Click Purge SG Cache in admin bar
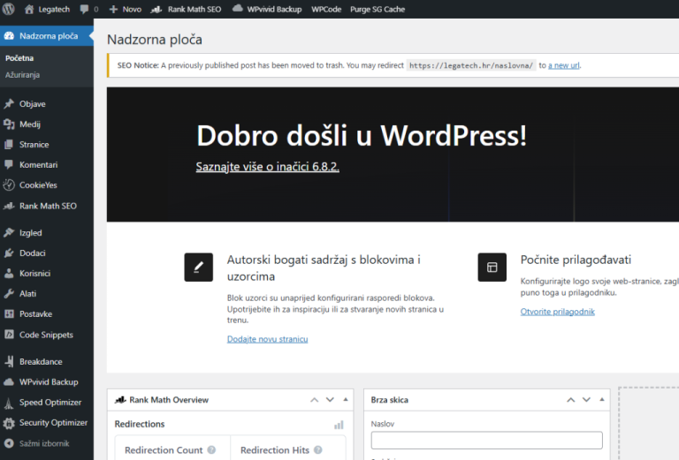 [378, 9]
